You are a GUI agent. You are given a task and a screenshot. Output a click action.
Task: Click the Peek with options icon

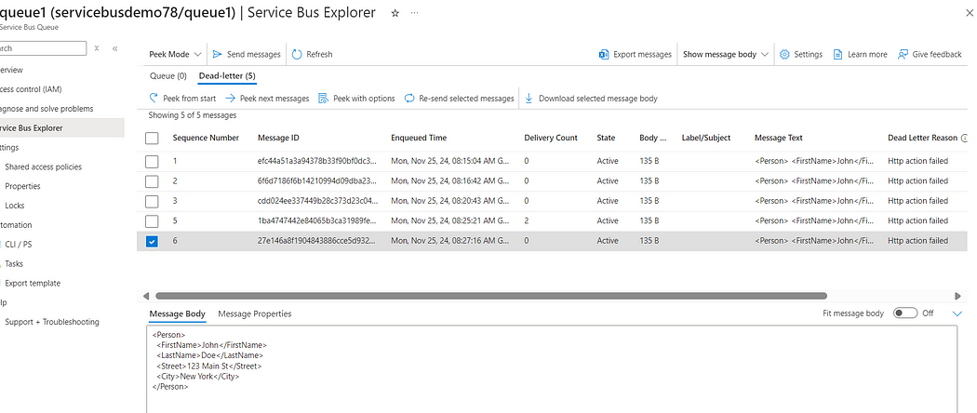click(x=323, y=98)
